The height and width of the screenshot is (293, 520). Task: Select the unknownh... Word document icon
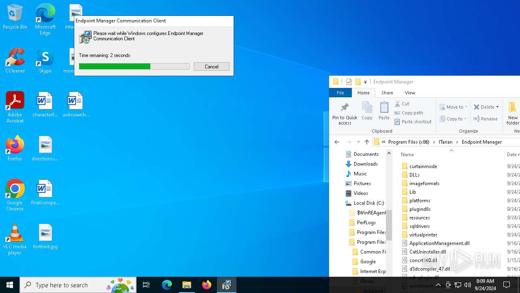pos(76,105)
